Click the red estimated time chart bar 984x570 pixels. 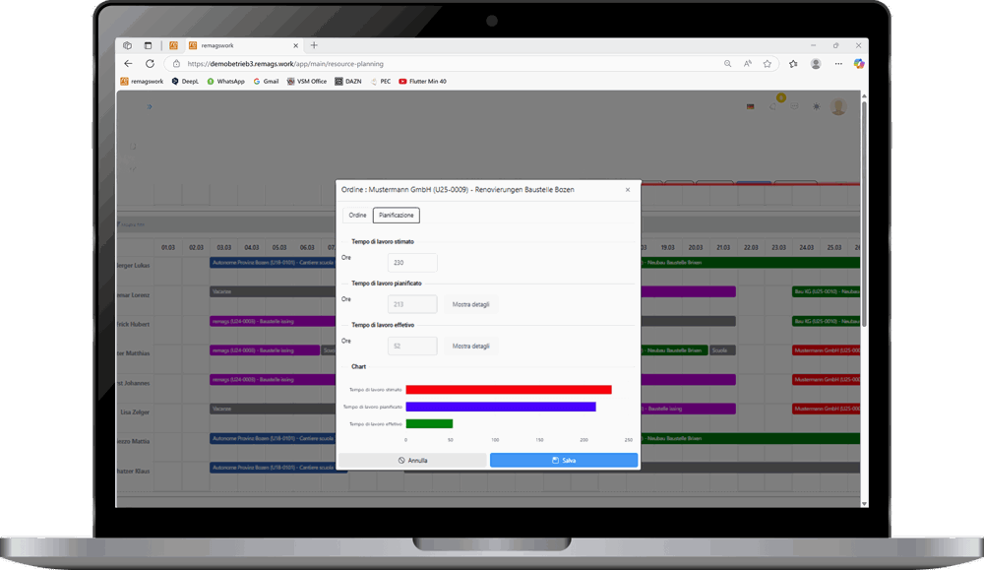tap(508, 390)
